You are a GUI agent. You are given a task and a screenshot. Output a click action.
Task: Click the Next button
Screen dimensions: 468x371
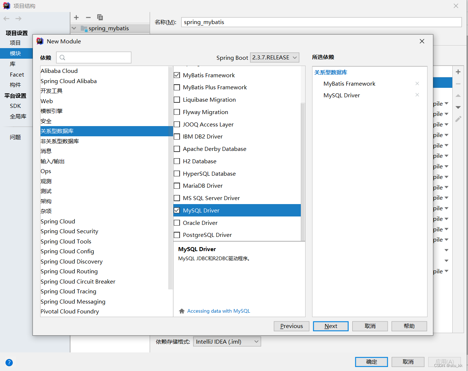pyautogui.click(x=331, y=326)
